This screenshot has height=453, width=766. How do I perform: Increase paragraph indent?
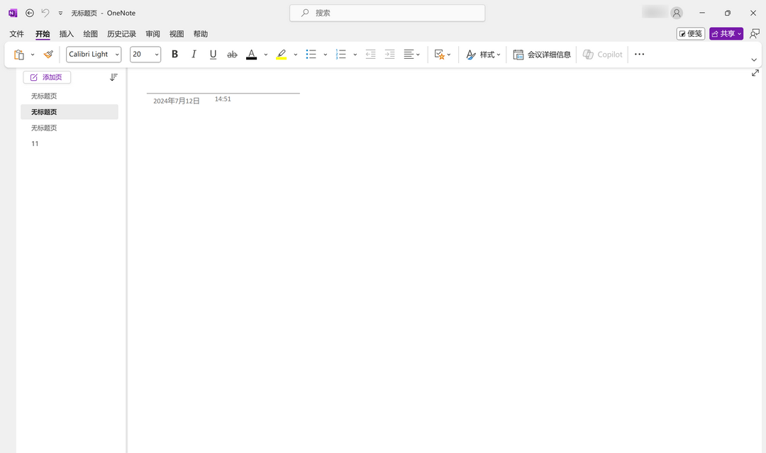[389, 54]
